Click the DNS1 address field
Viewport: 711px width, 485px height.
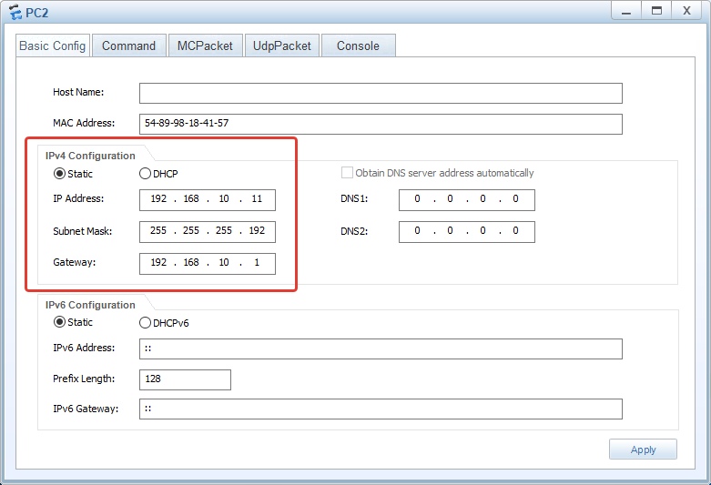(466, 200)
